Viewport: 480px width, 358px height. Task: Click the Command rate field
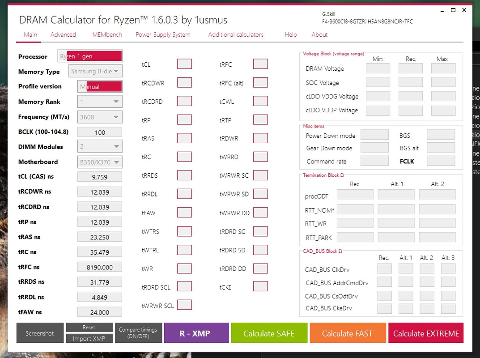tap(375, 161)
